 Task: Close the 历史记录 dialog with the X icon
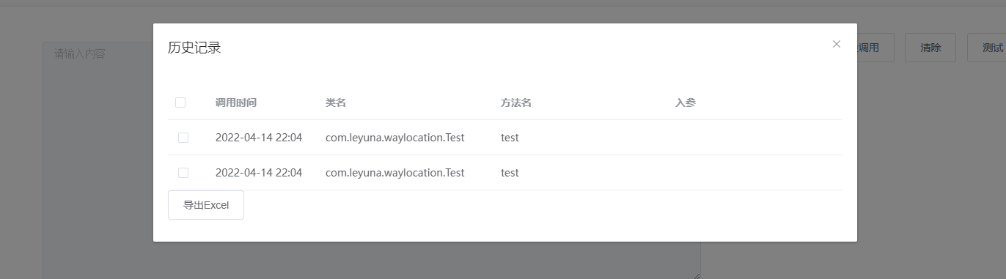(x=836, y=44)
